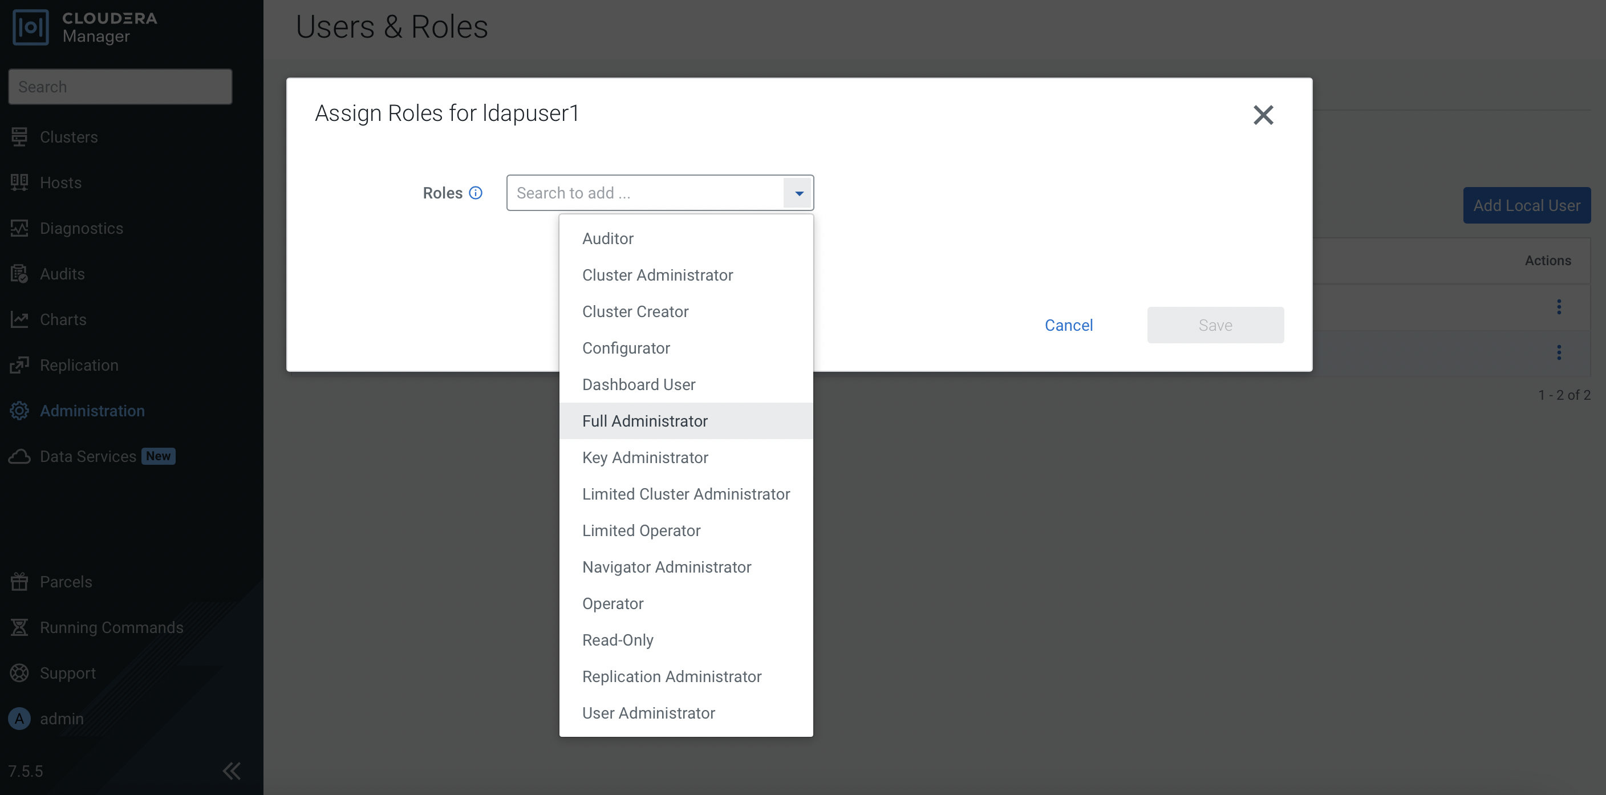The height and width of the screenshot is (795, 1606).
Task: Click the Parcels gift icon
Action: click(x=19, y=582)
